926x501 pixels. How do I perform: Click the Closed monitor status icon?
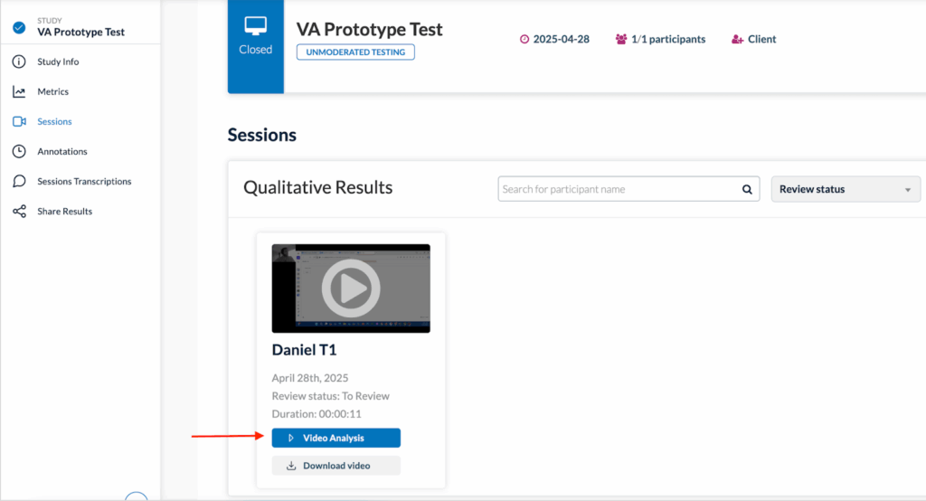pos(255,28)
